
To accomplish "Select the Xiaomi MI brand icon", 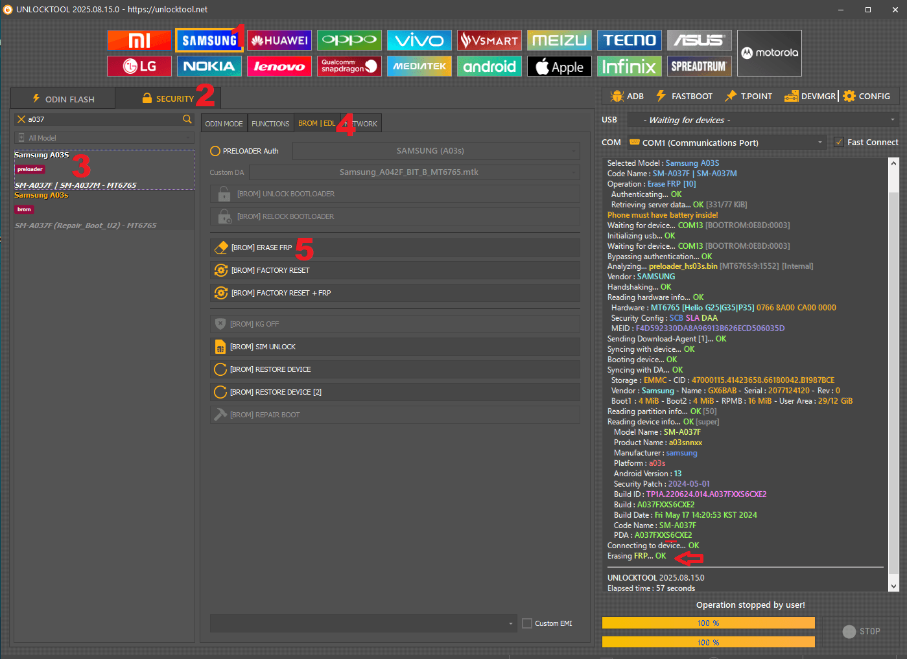I will (x=139, y=40).
